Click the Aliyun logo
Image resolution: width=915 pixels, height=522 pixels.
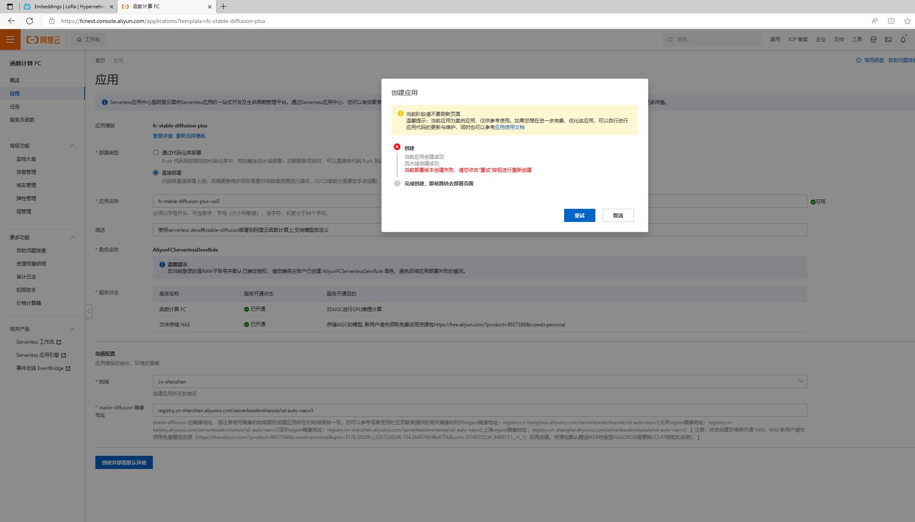(x=44, y=39)
